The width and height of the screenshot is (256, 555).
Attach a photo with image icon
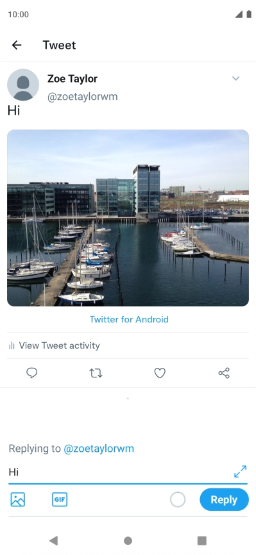[18, 499]
